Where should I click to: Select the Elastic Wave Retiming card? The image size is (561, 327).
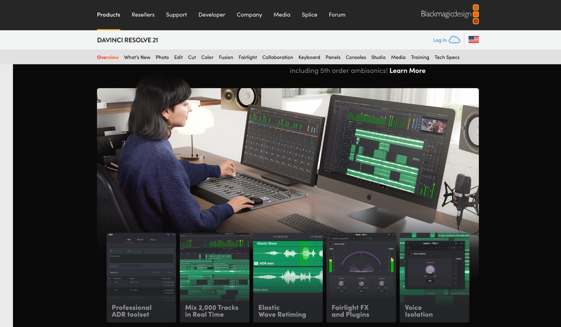click(288, 278)
